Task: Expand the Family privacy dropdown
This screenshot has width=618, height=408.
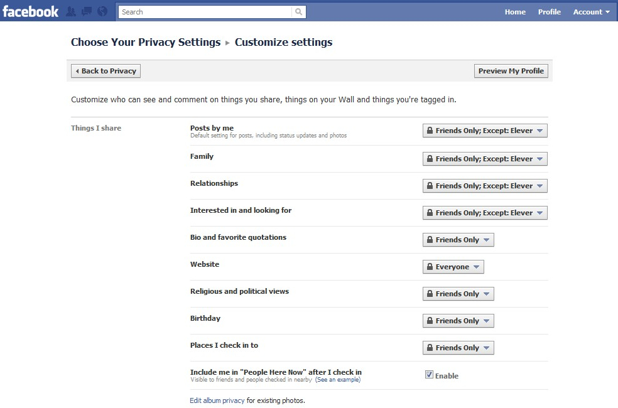Action: (x=485, y=159)
